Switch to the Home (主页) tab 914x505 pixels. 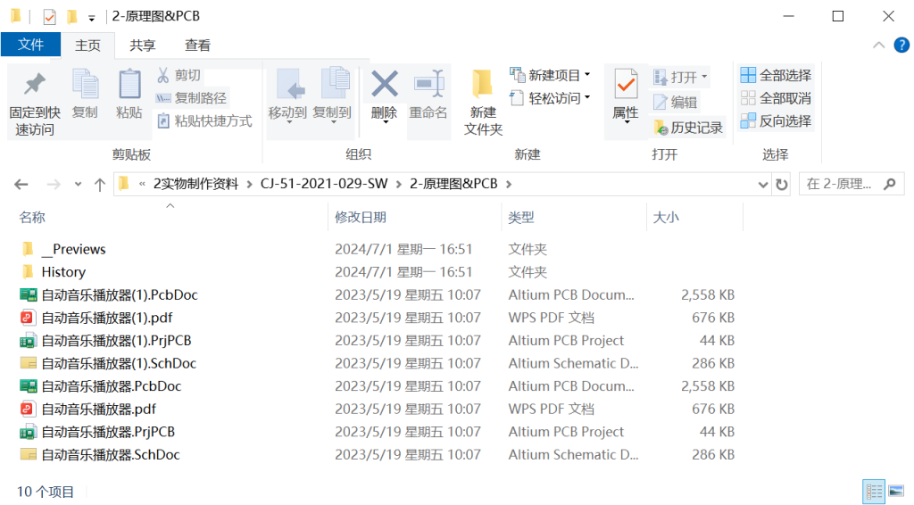point(87,46)
